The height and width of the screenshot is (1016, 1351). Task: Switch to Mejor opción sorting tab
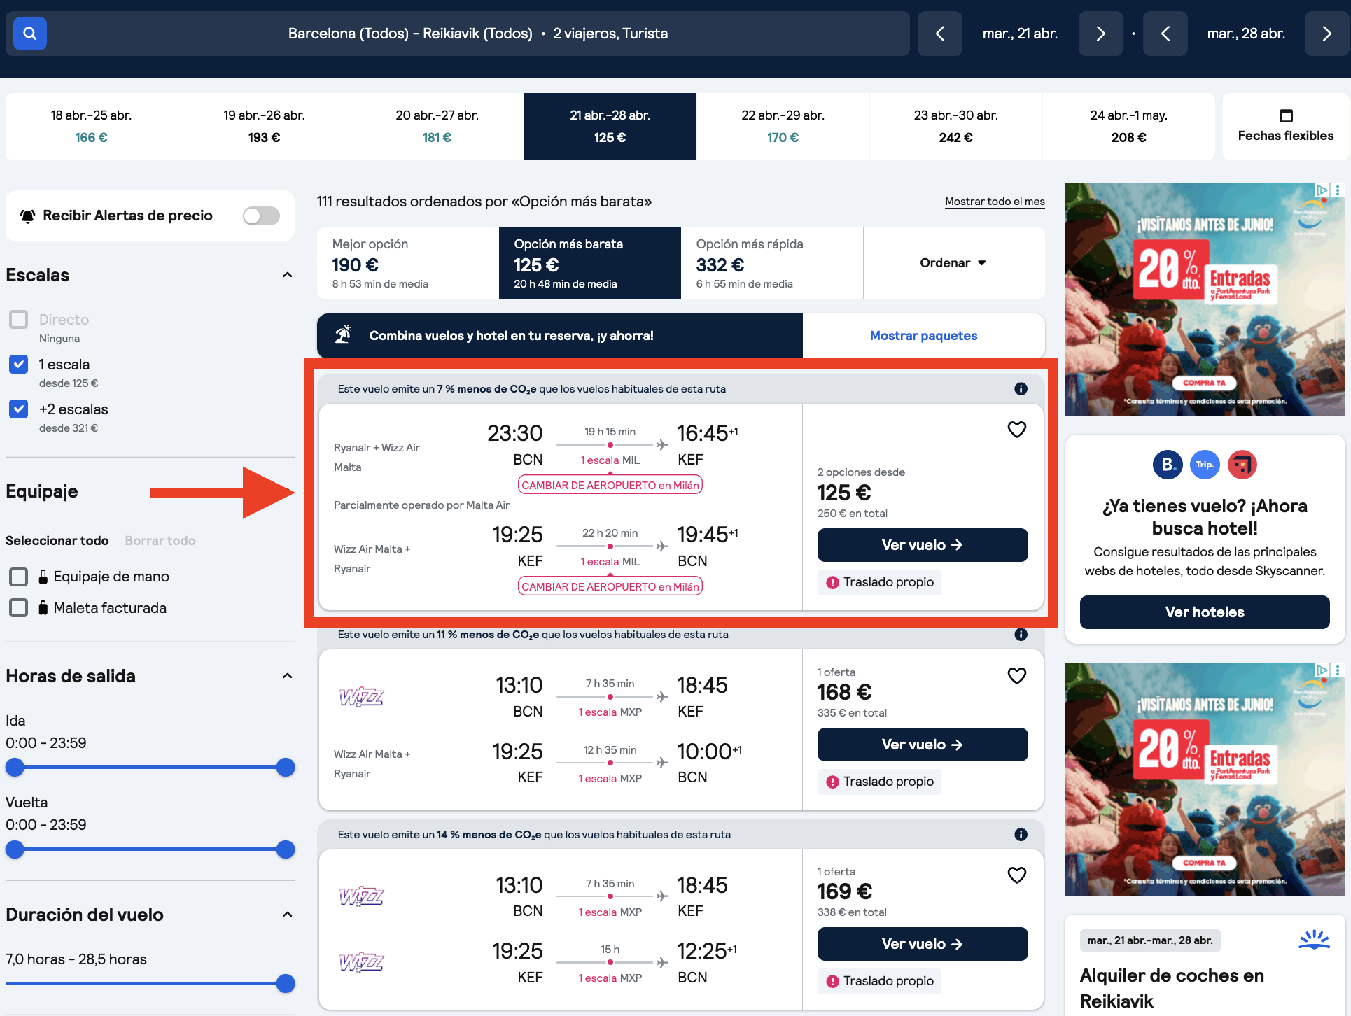[408, 263]
